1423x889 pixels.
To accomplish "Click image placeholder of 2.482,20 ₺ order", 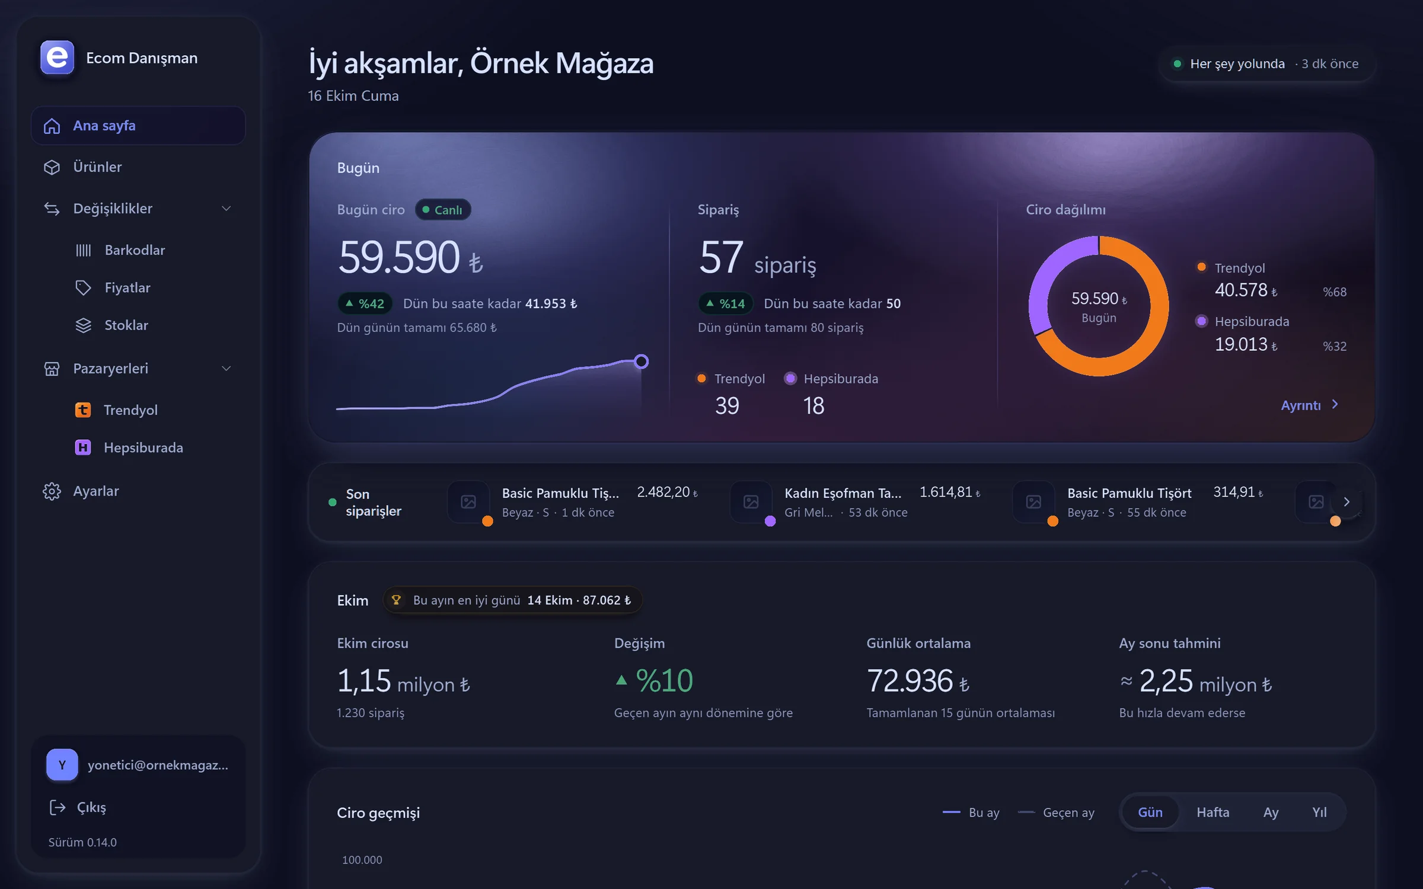I will click(x=468, y=502).
